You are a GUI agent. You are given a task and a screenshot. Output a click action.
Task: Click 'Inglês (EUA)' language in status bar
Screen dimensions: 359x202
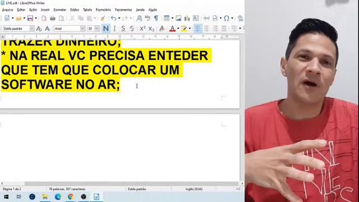tap(194, 189)
